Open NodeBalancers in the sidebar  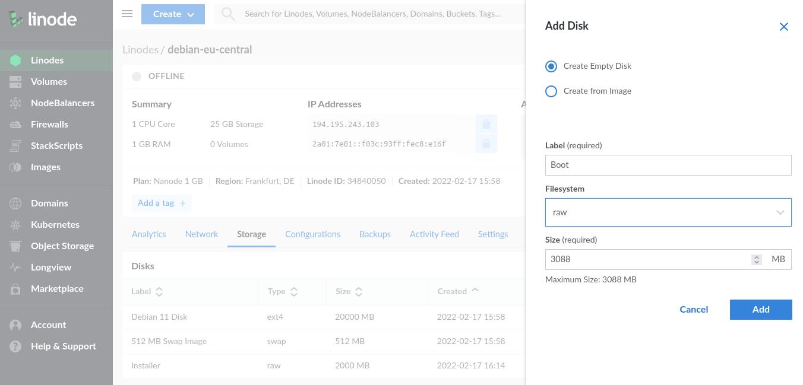62,103
